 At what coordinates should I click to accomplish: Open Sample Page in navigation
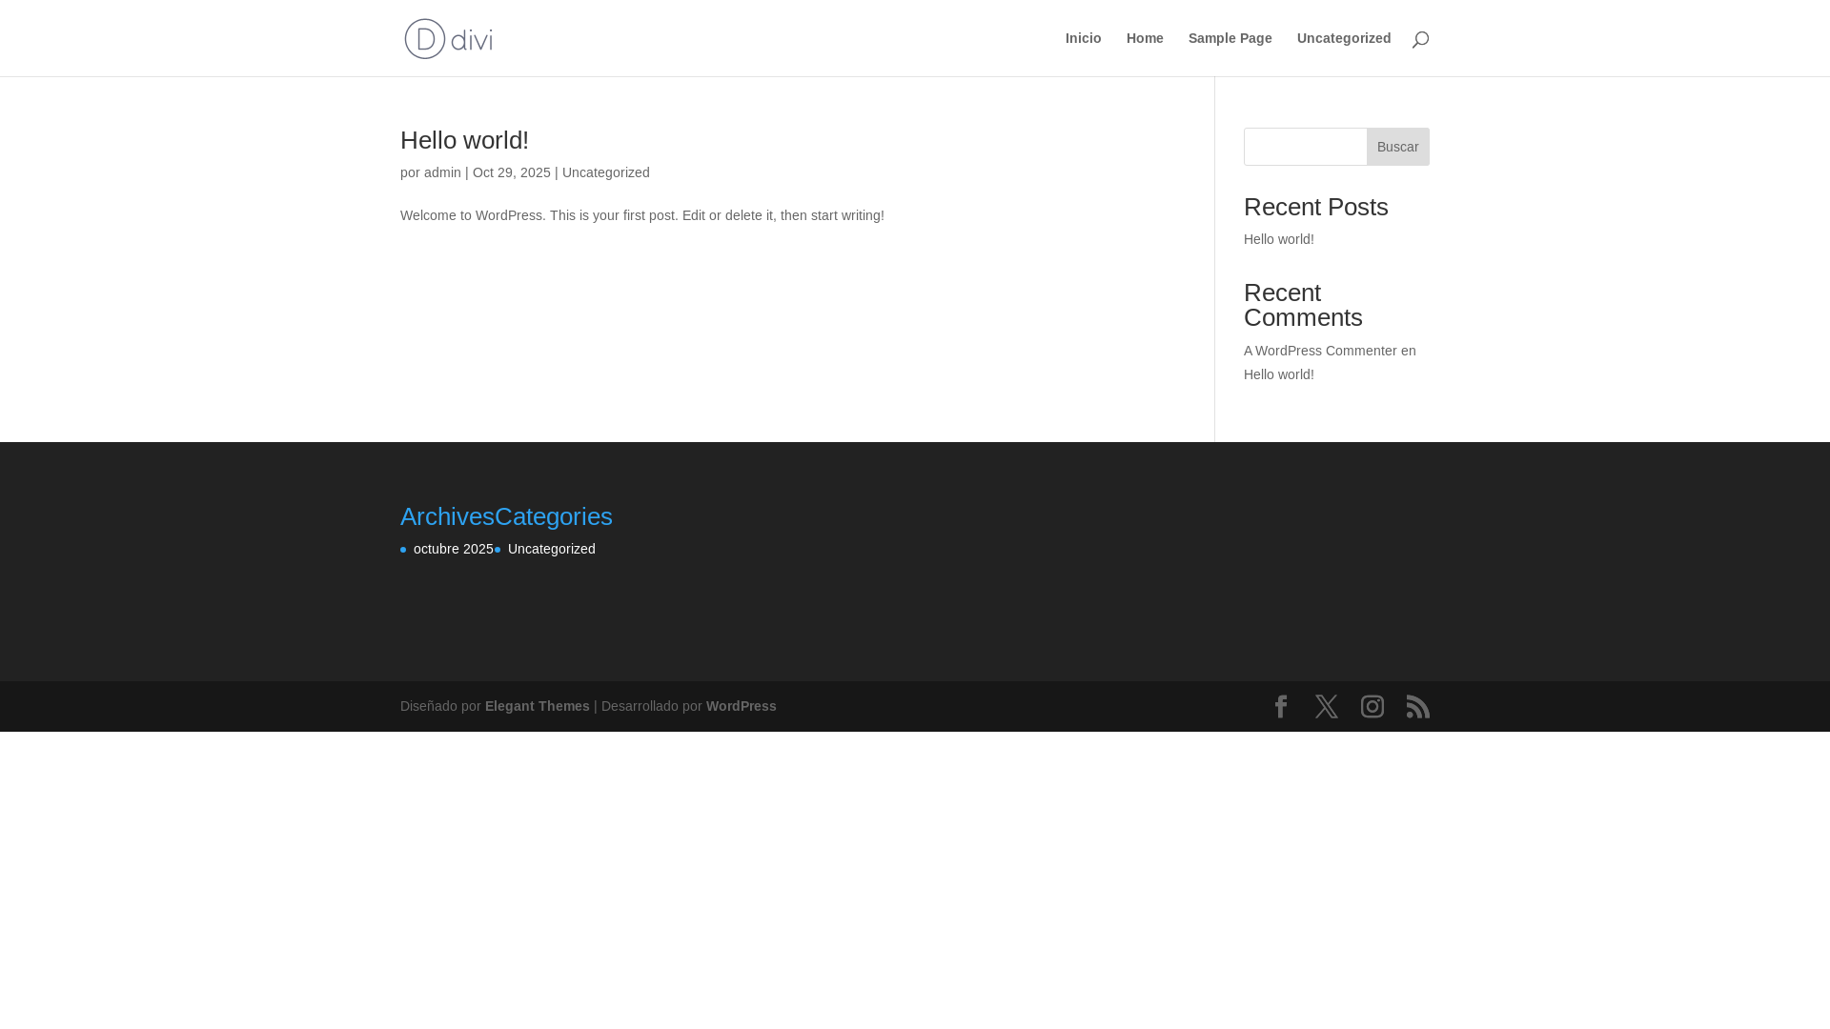(x=1230, y=38)
